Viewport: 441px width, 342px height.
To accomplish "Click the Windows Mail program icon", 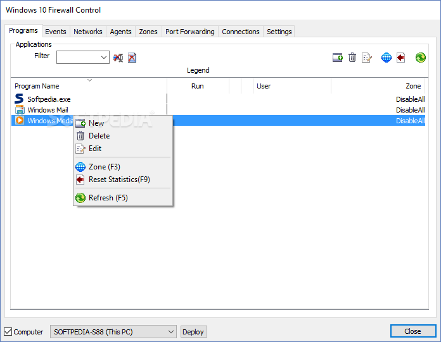I will 20,110.
